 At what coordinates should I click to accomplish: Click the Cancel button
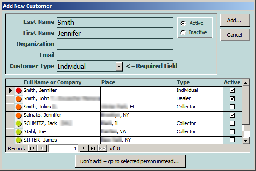coord(235,35)
